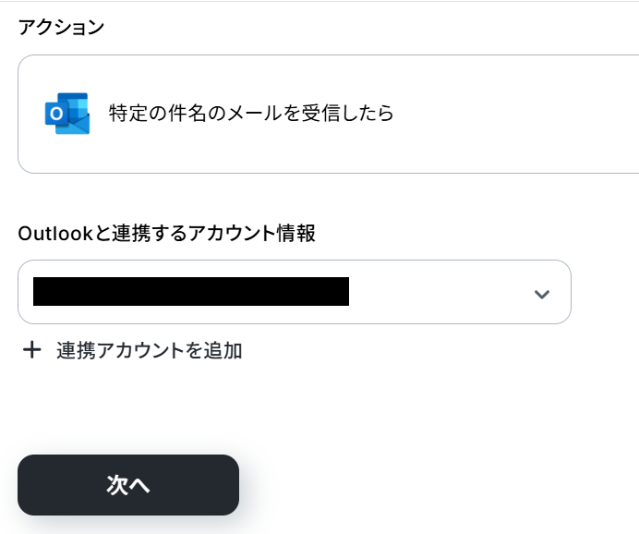Click the plus icon beside 連携アカウントを追加

(32, 350)
